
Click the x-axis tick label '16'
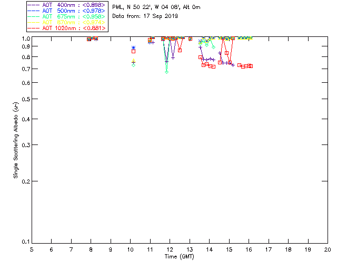[x=249, y=249]
